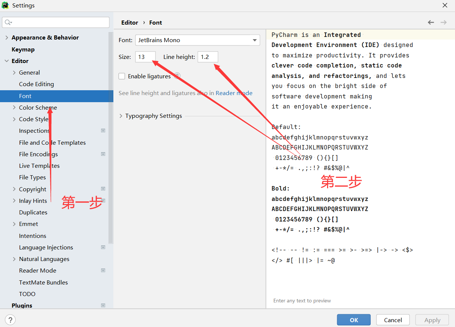Click the settings tree scrollbar
This screenshot has width=455, height=327.
(111, 138)
